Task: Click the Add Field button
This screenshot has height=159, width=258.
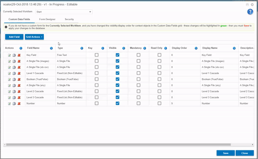Action: 14,37
